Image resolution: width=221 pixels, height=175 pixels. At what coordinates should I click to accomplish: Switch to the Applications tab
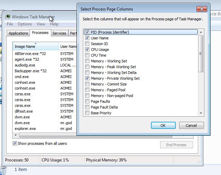[x=18, y=33]
